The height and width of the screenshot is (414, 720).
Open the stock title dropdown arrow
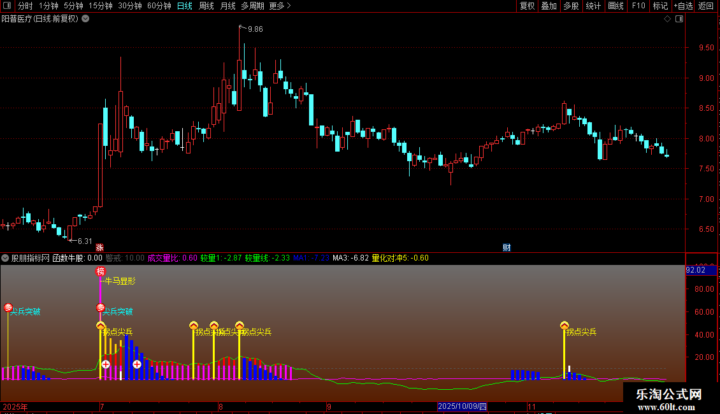tap(85, 19)
